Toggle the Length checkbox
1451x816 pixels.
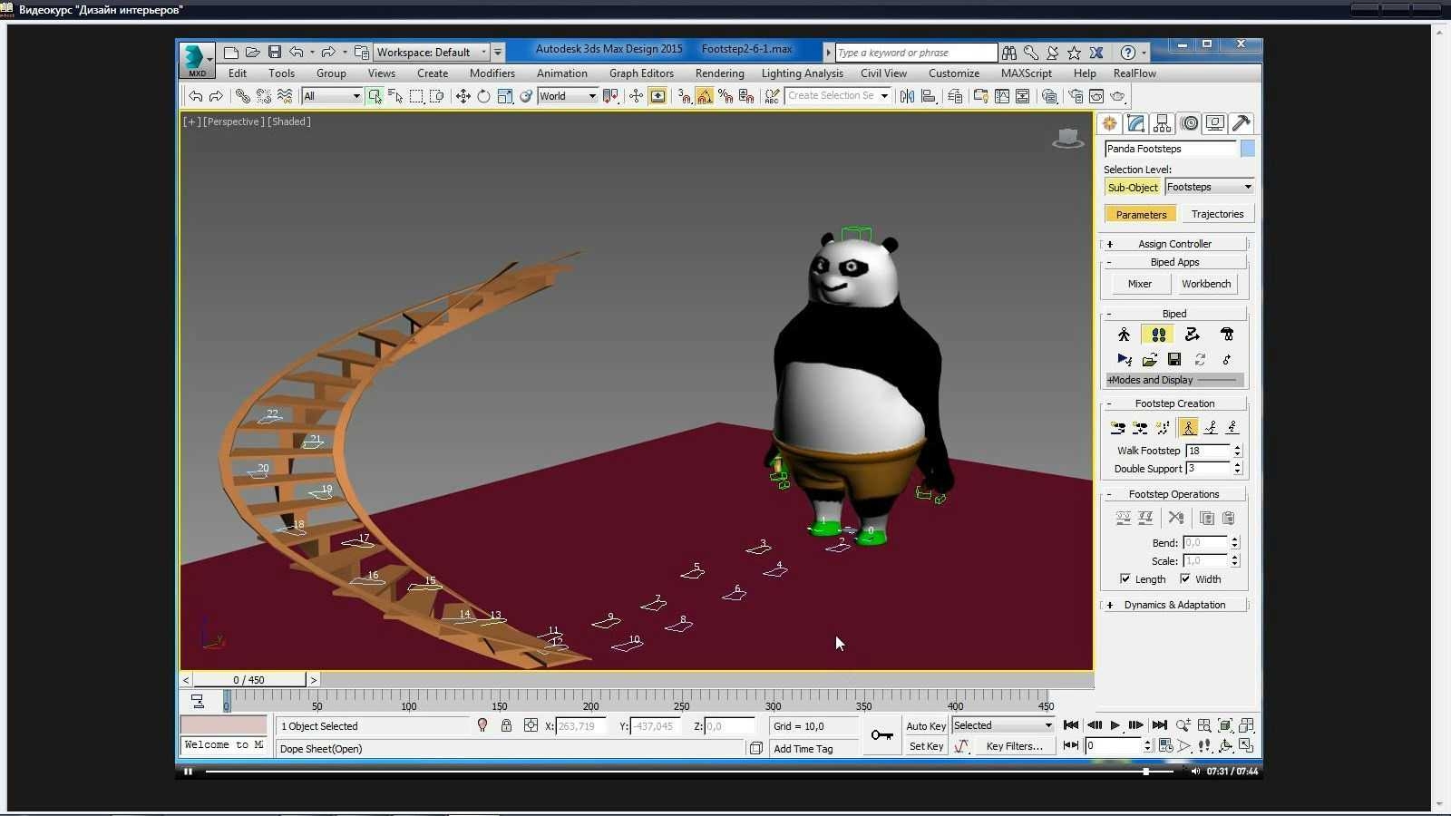pyautogui.click(x=1125, y=578)
